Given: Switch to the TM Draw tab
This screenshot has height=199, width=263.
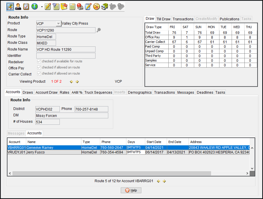Looking at the screenshot, I should [163, 19].
